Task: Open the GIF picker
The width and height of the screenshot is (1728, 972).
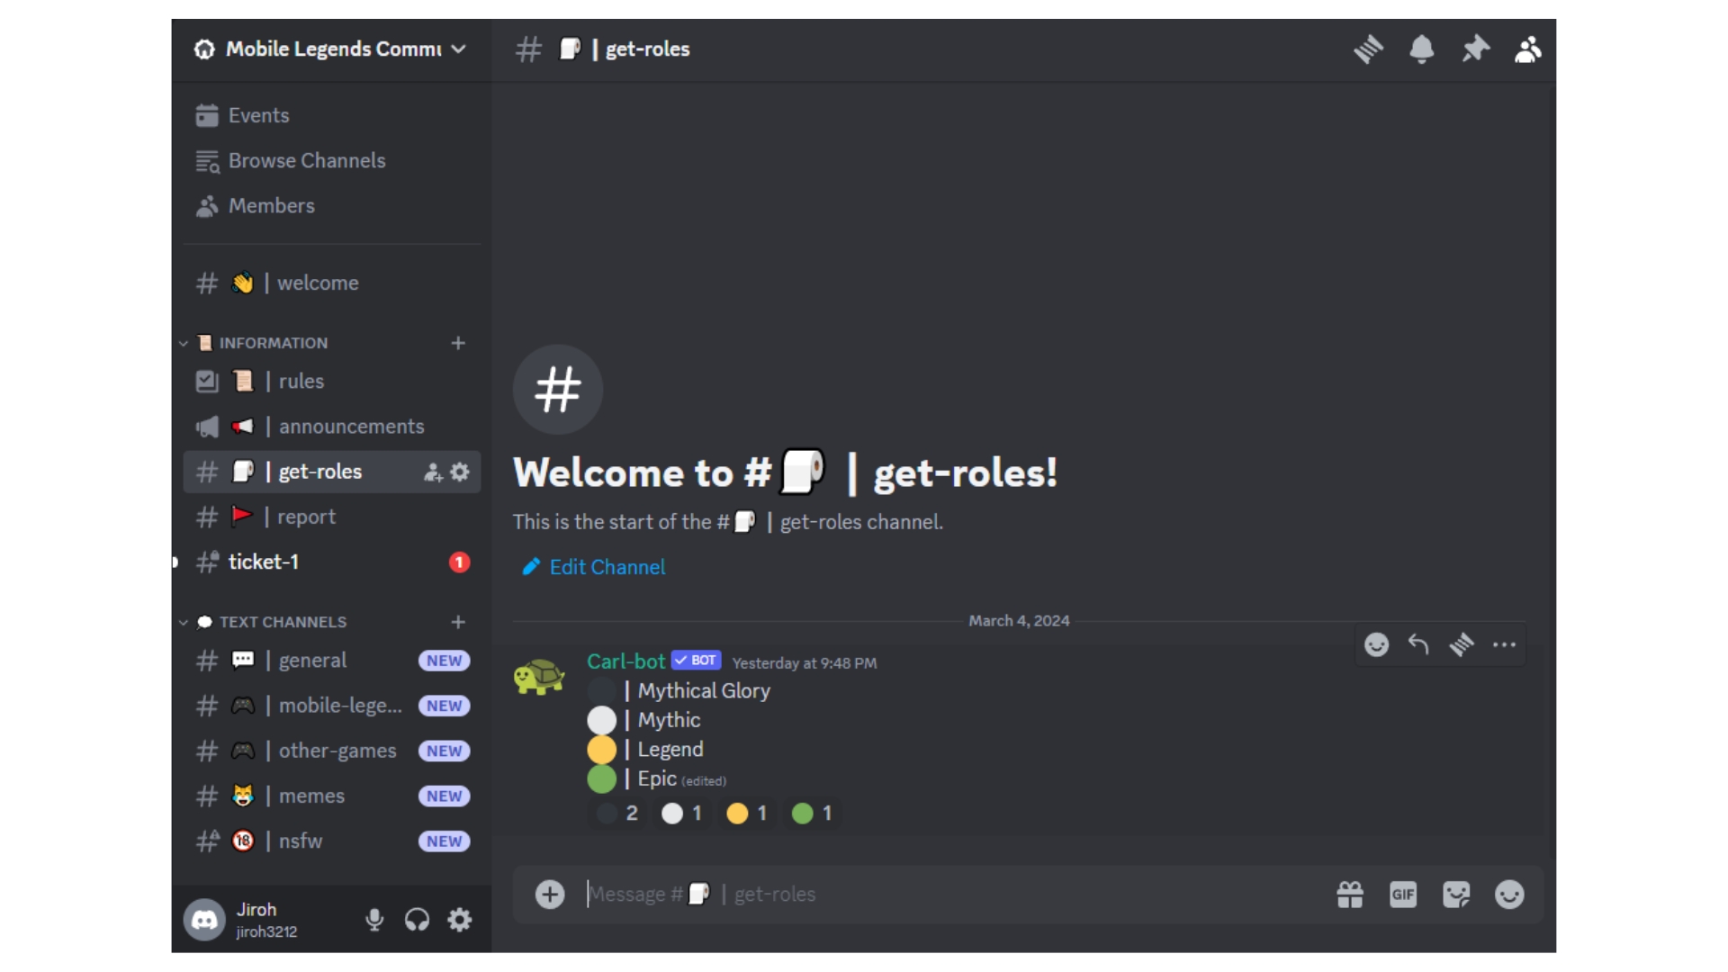Action: pos(1402,894)
